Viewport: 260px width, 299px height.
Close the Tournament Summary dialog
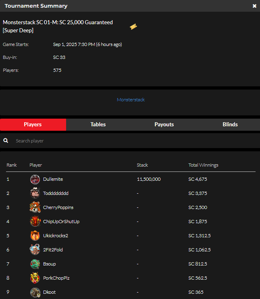[x=254, y=6]
